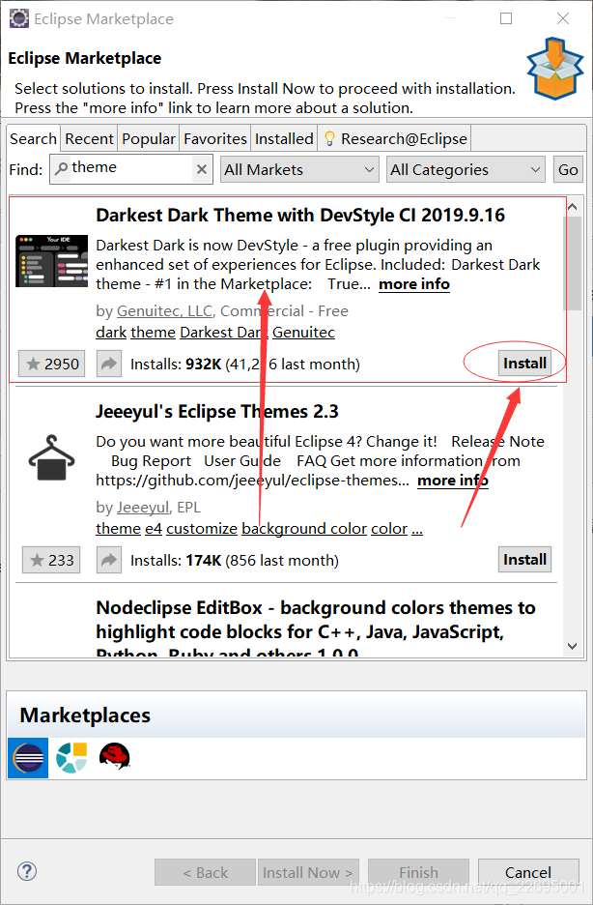Click the results list scroll up arrow
593x905 pixels.
click(x=573, y=207)
